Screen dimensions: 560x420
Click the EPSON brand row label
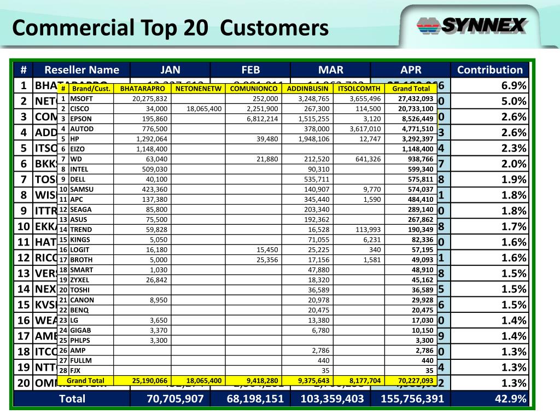(81, 119)
